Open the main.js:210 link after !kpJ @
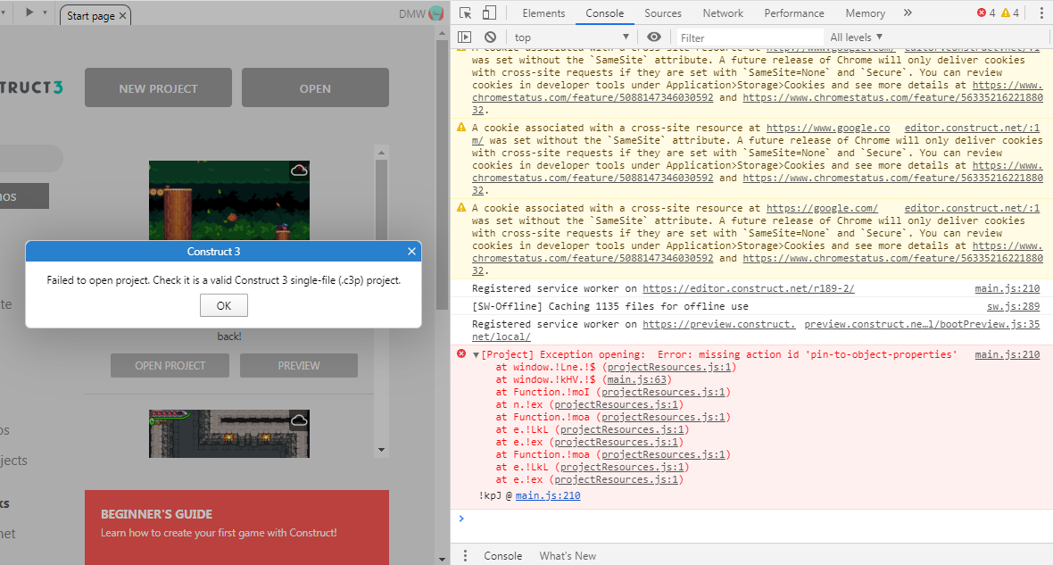The height and width of the screenshot is (565, 1053). tap(548, 495)
